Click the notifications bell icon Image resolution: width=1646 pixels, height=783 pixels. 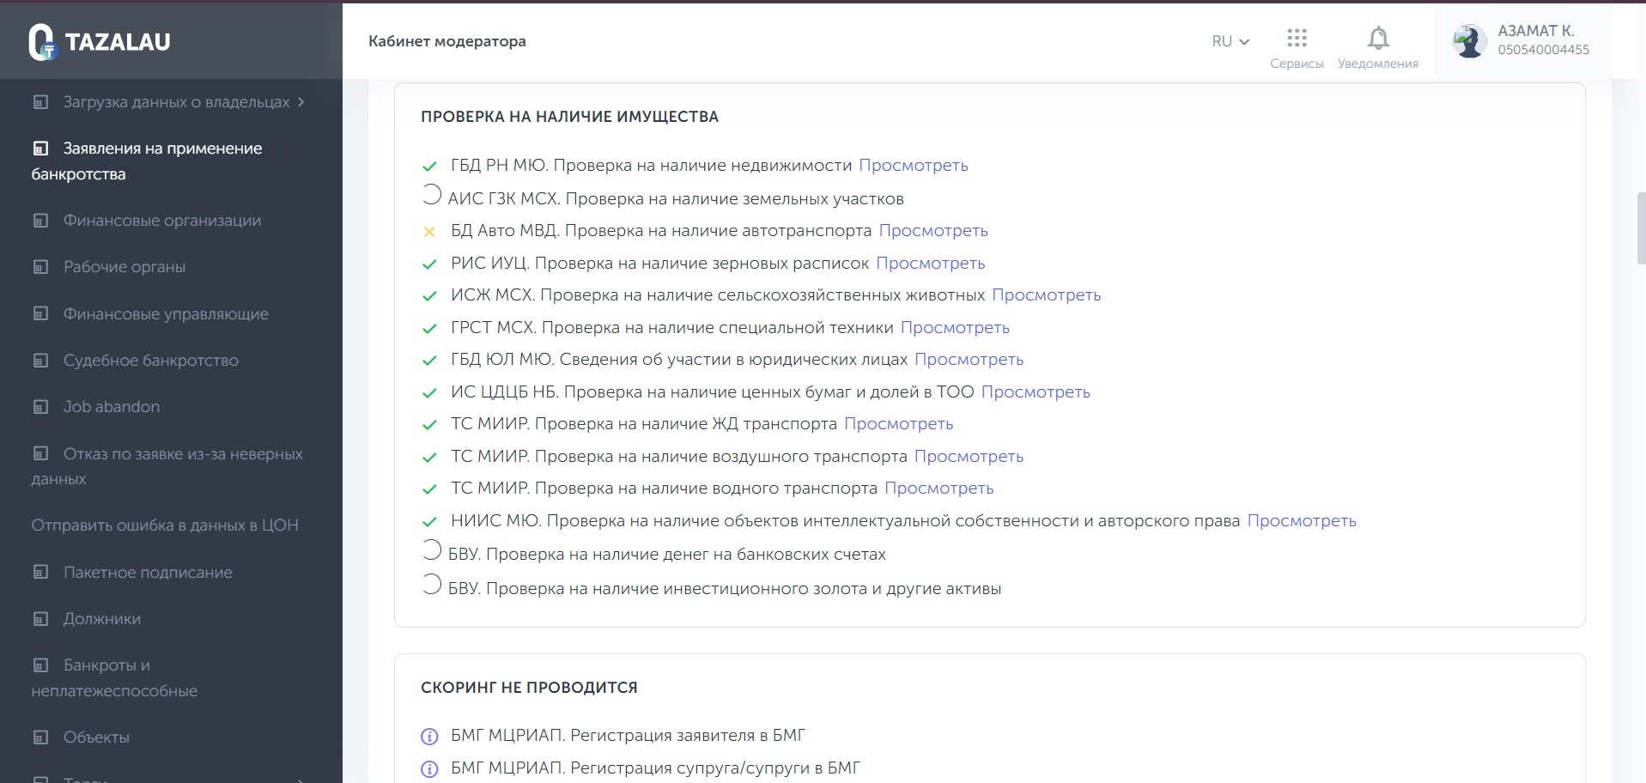click(1378, 39)
